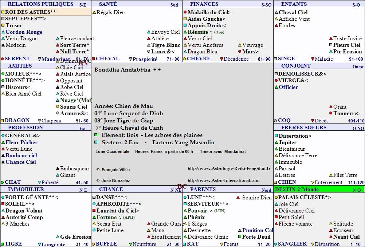This screenshot has width=365, height=247.
Task: Select the red circle next to Mars
Action: click(240, 52)
